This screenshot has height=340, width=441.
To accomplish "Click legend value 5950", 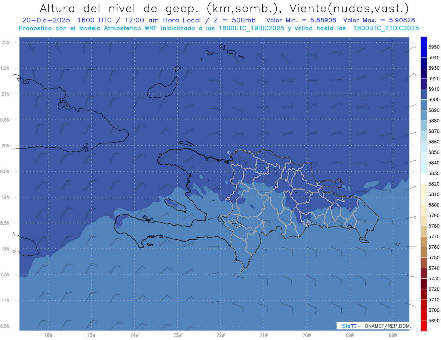I will (x=434, y=47).
